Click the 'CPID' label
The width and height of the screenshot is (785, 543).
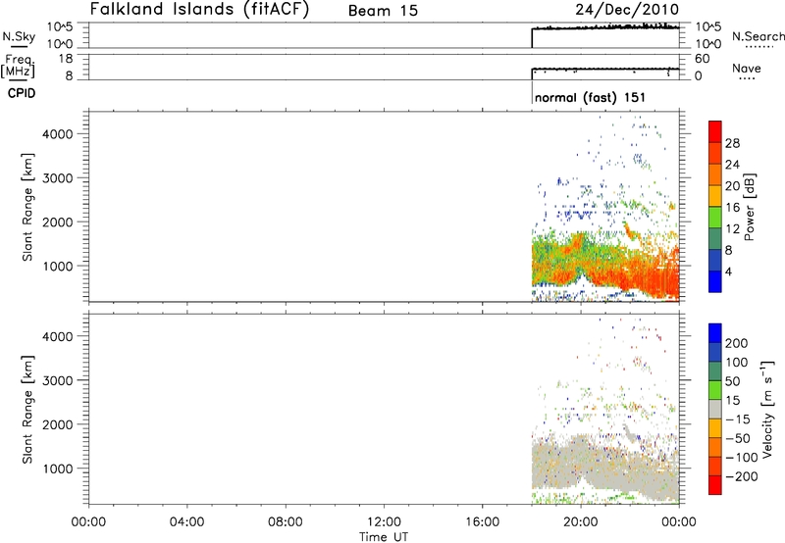tap(22, 93)
